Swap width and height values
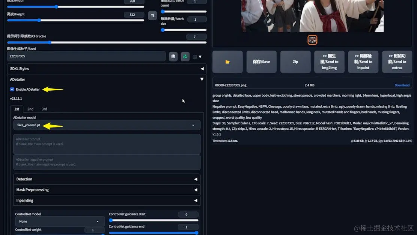This screenshot has width=417, height=235. click(x=152, y=15)
